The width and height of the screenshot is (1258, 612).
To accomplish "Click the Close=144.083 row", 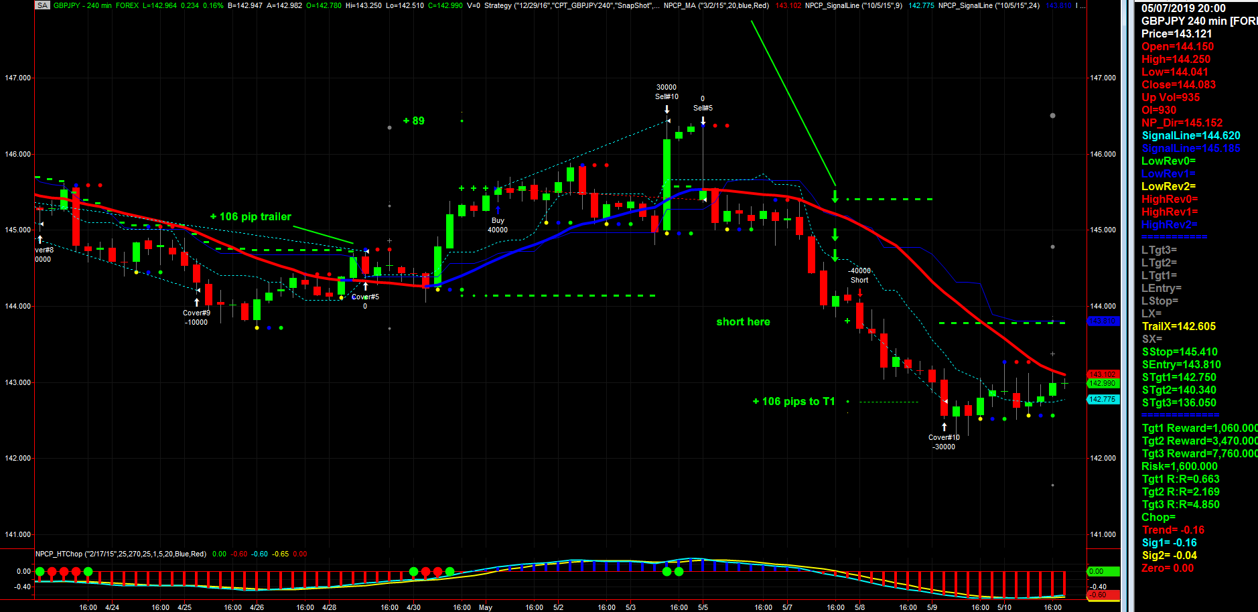I will pyautogui.click(x=1179, y=84).
